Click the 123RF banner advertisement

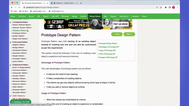coord(88,24)
